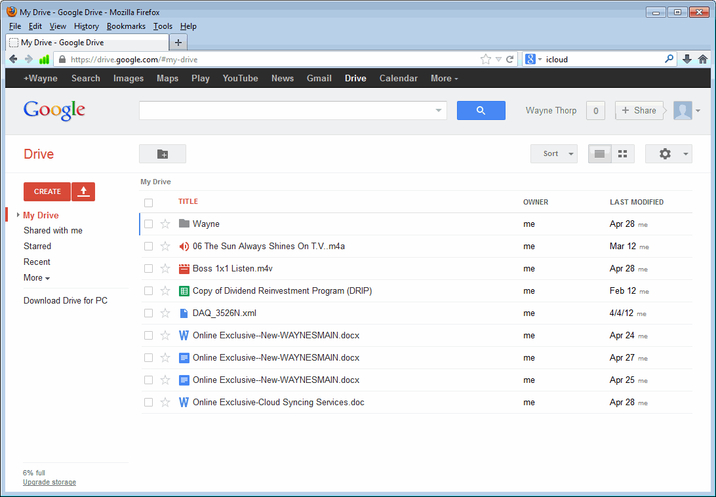
Task: Star the Boss 1x1 Listen.m4v file
Action: point(165,269)
